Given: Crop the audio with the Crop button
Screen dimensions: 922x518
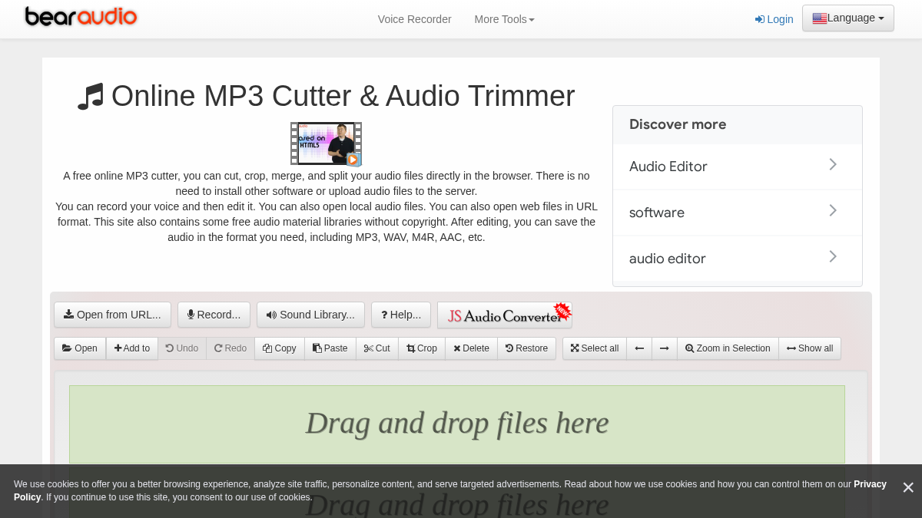Looking at the screenshot, I should [422, 348].
